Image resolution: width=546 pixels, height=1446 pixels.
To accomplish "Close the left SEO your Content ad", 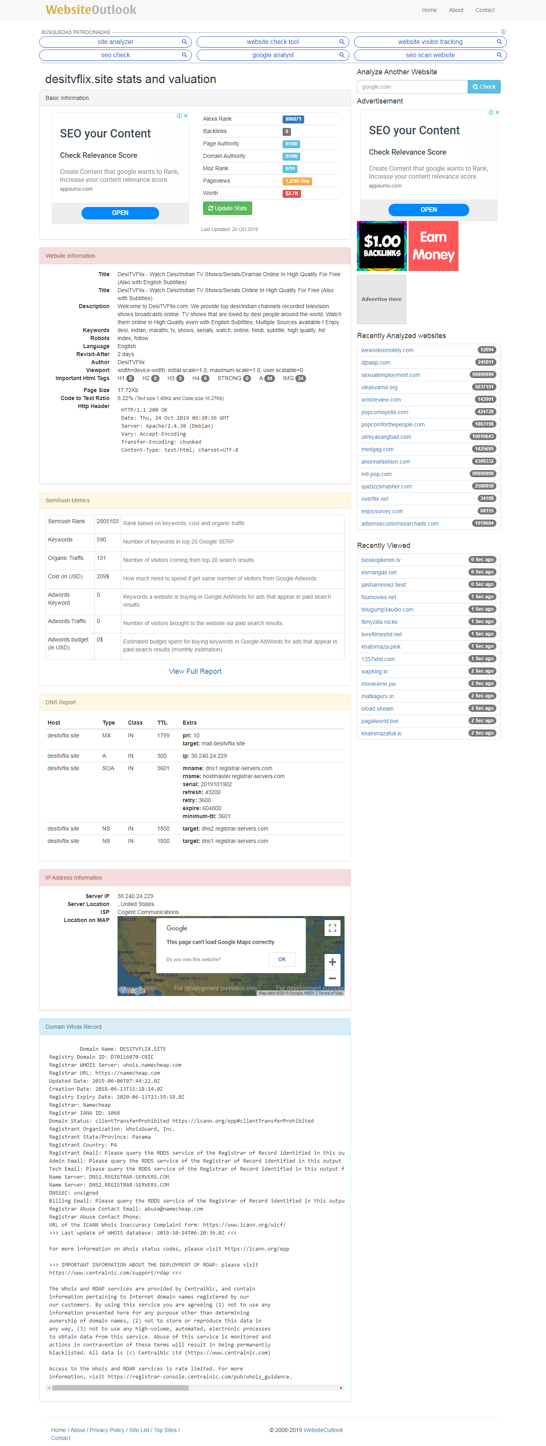I will pyautogui.click(x=186, y=116).
